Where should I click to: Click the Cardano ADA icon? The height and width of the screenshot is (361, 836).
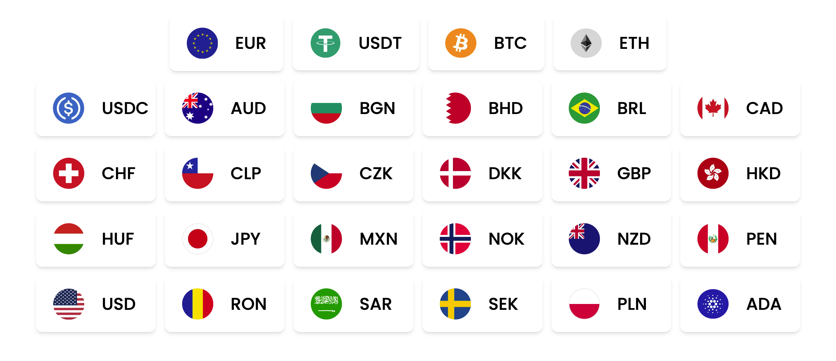713,304
